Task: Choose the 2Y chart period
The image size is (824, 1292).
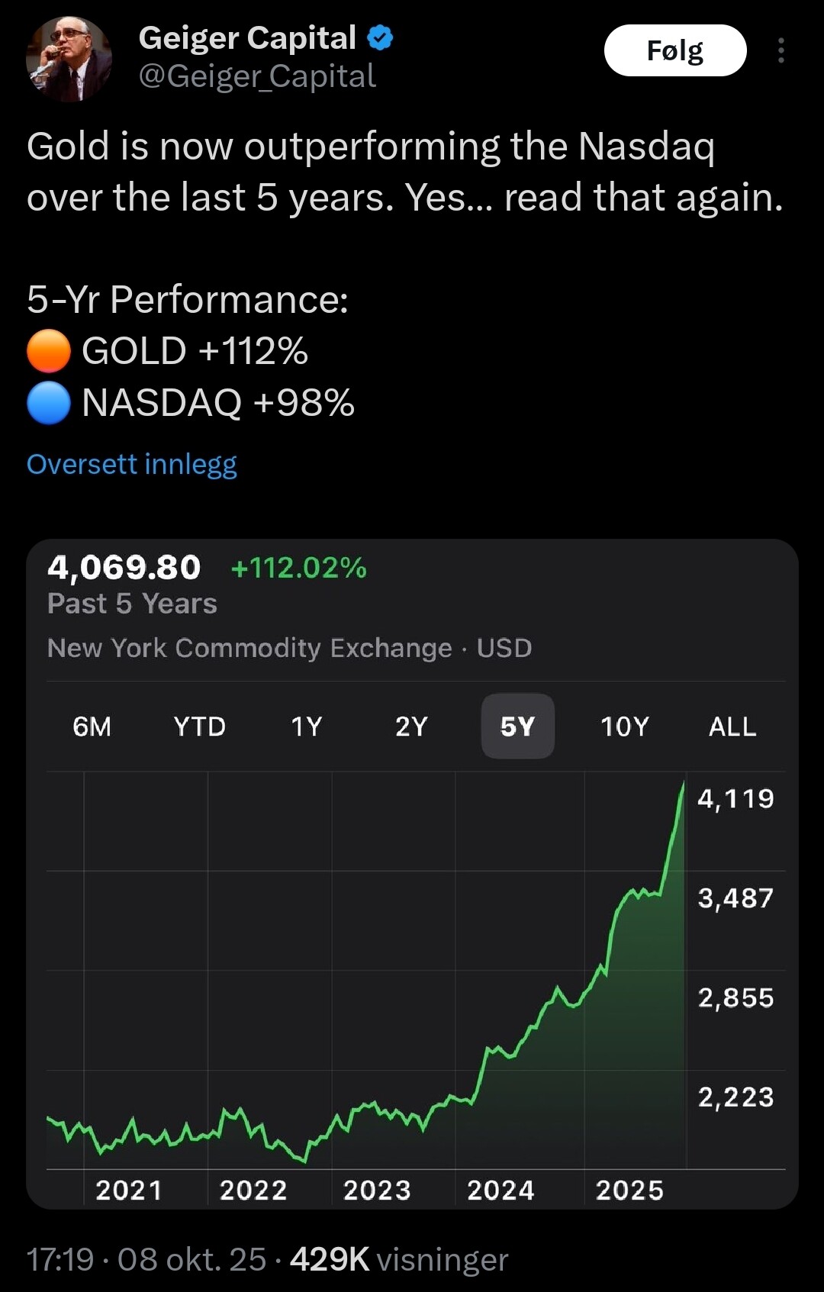Action: [x=411, y=727]
